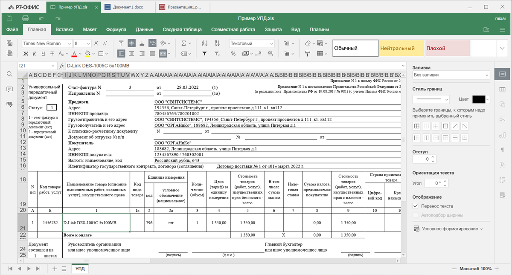Viewport: 512px width, 275px height.
Task: Switch to Сводная таблица tab
Action: click(182, 29)
